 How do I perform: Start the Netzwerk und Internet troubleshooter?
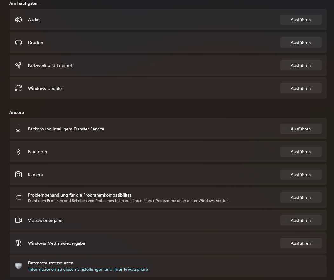[301, 65]
